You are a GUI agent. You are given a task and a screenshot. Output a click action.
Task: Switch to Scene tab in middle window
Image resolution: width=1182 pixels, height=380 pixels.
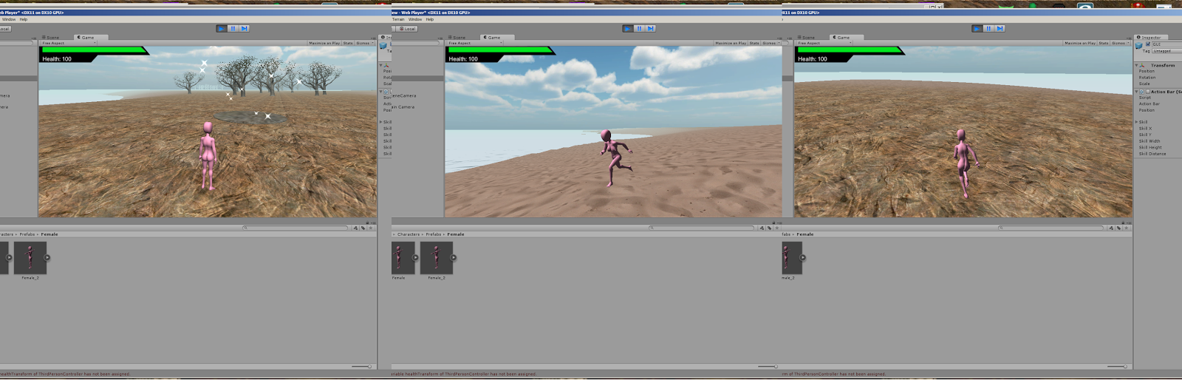coord(458,38)
